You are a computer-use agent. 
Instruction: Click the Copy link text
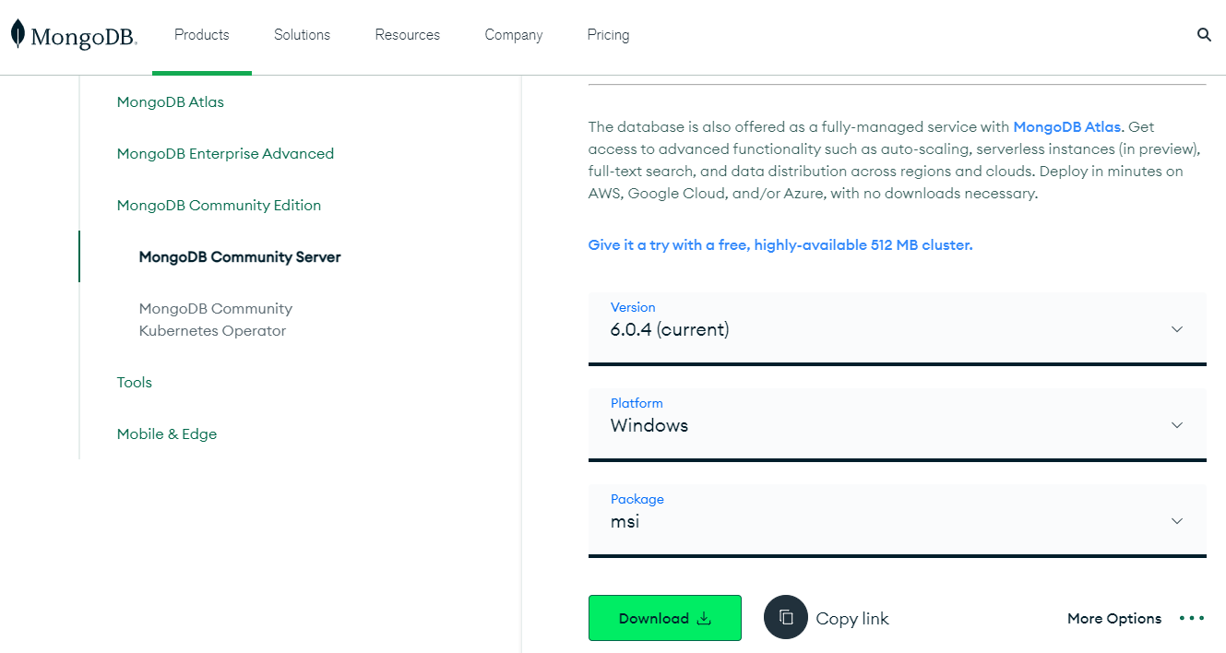coord(852,618)
